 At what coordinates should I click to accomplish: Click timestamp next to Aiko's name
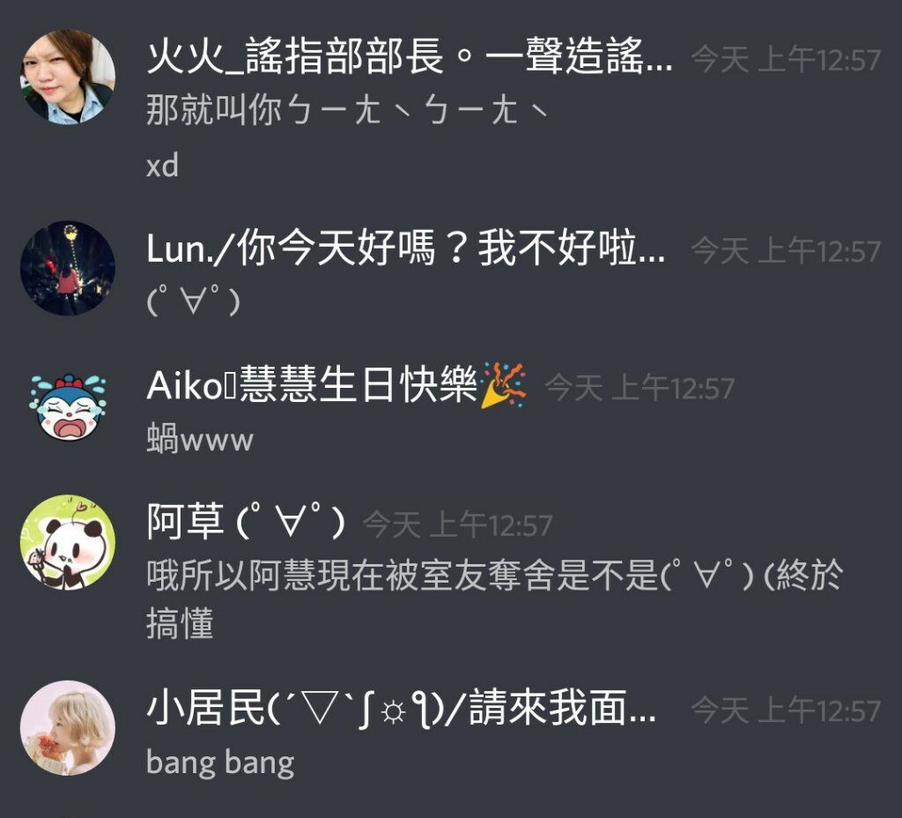(640, 388)
